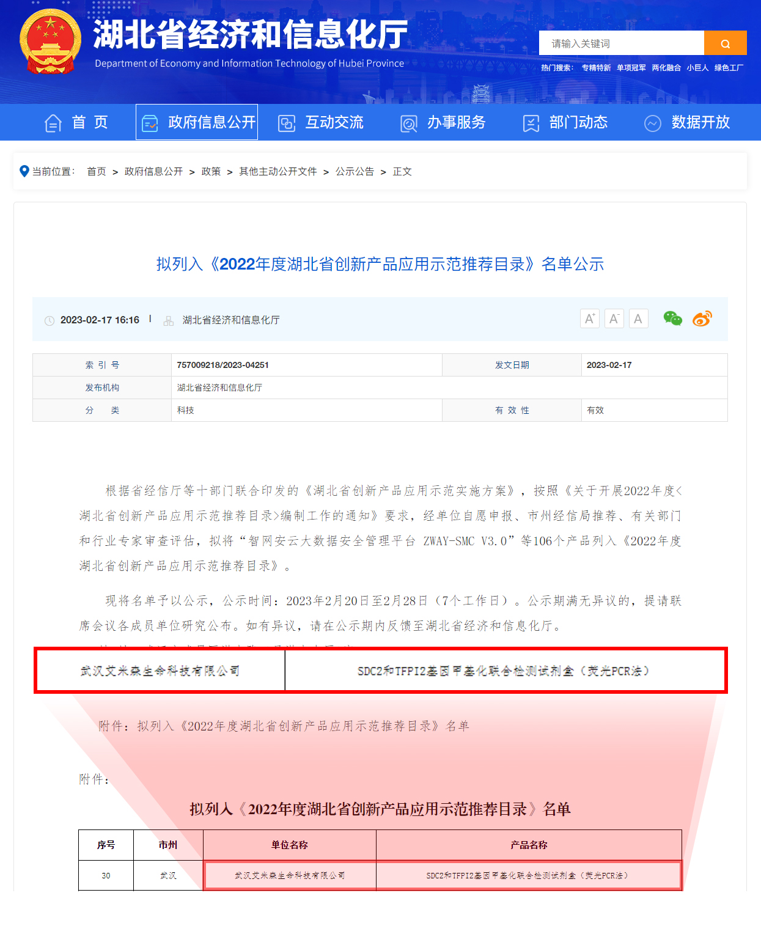Open the 部门动态 navigation tab
The height and width of the screenshot is (934, 761).
578,122
